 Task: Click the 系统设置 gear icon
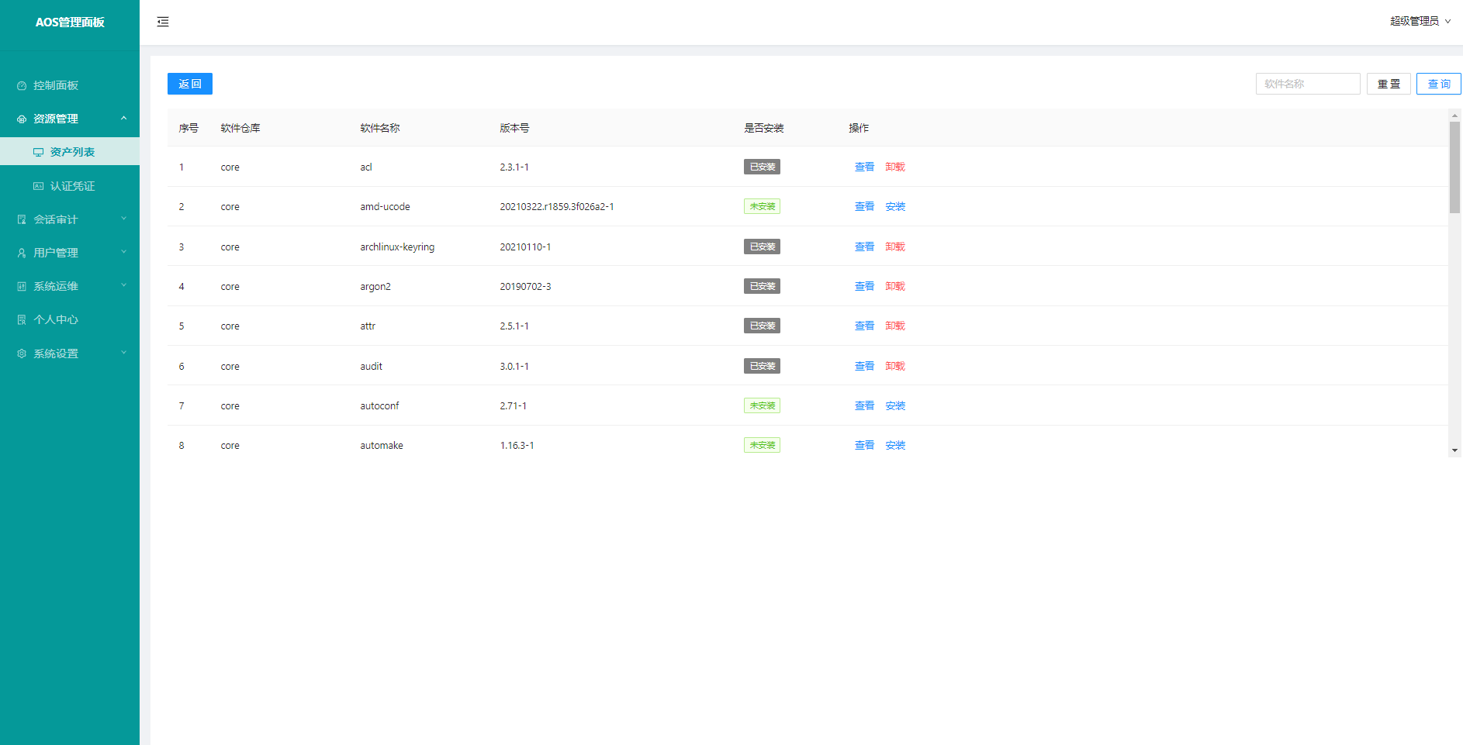[22, 354]
